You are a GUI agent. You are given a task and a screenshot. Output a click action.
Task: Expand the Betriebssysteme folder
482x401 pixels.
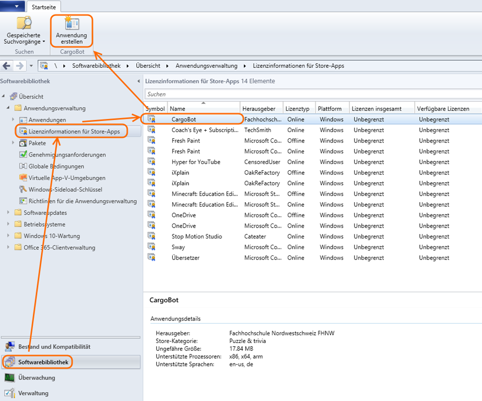pyautogui.click(x=8, y=224)
